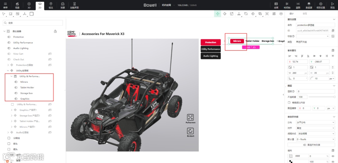Click the 搜索 search field
338x163 pixels.
[33, 23]
